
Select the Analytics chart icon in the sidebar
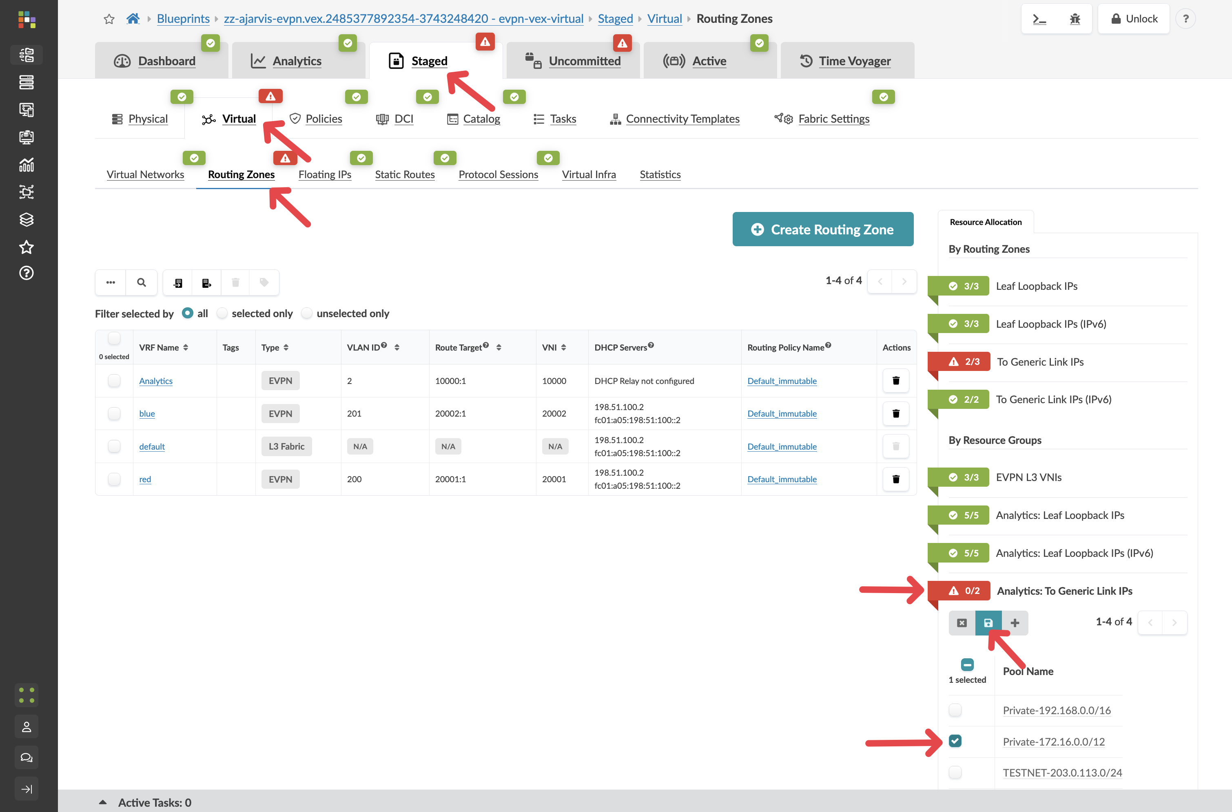coord(27,165)
